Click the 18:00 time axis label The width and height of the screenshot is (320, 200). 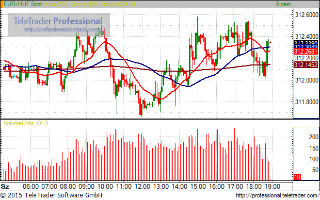(x=253, y=187)
